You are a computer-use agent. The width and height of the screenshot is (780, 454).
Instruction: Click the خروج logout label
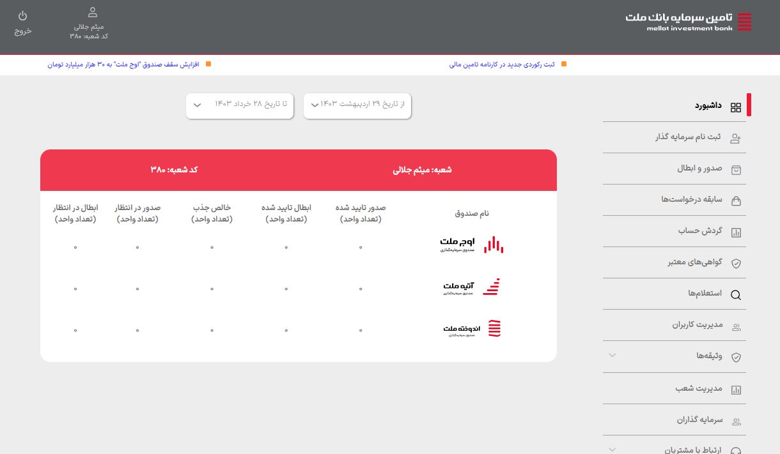point(23,31)
